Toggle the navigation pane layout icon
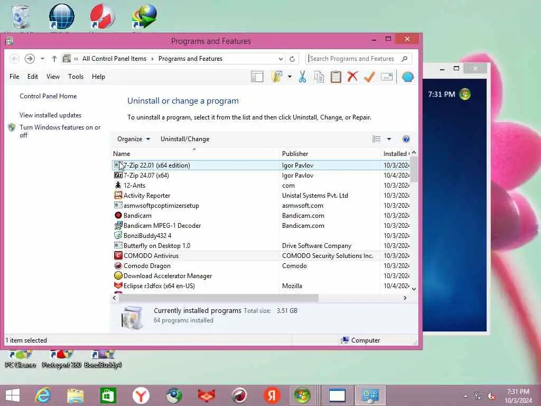 257,77
